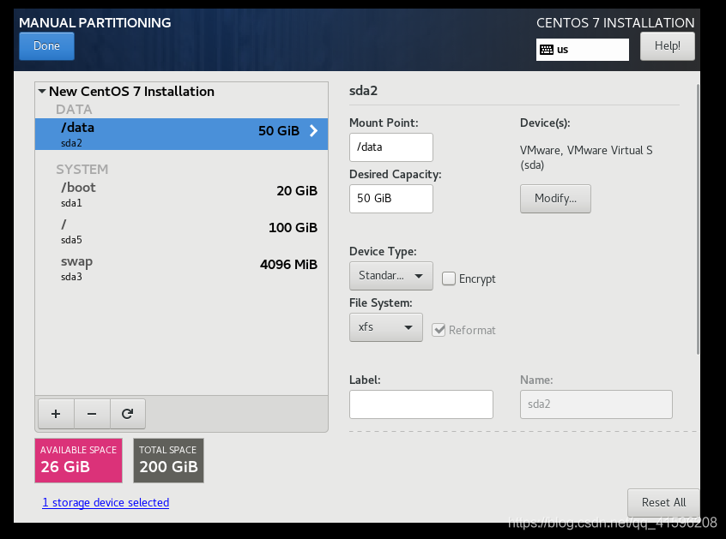Image resolution: width=726 pixels, height=539 pixels.
Task: Click the Name field showing sda2
Action: [596, 404]
